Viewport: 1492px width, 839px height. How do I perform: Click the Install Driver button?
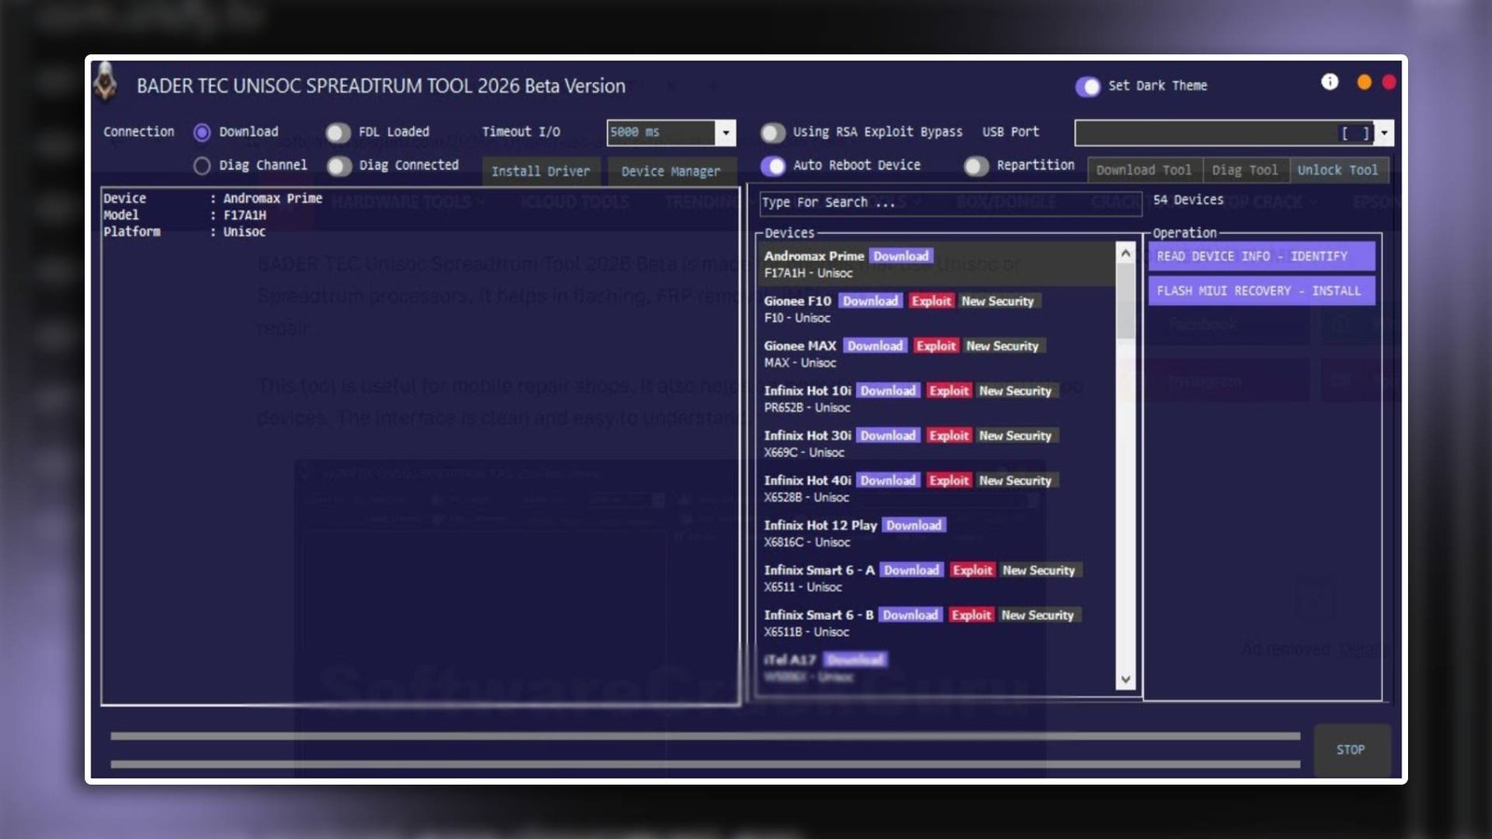coord(540,172)
